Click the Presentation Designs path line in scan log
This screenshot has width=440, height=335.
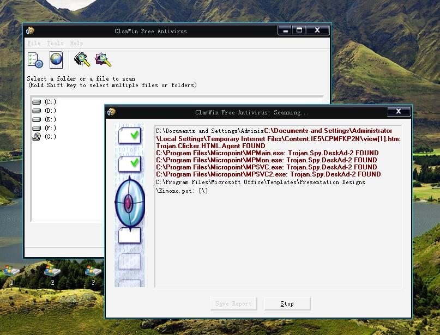tap(261, 182)
